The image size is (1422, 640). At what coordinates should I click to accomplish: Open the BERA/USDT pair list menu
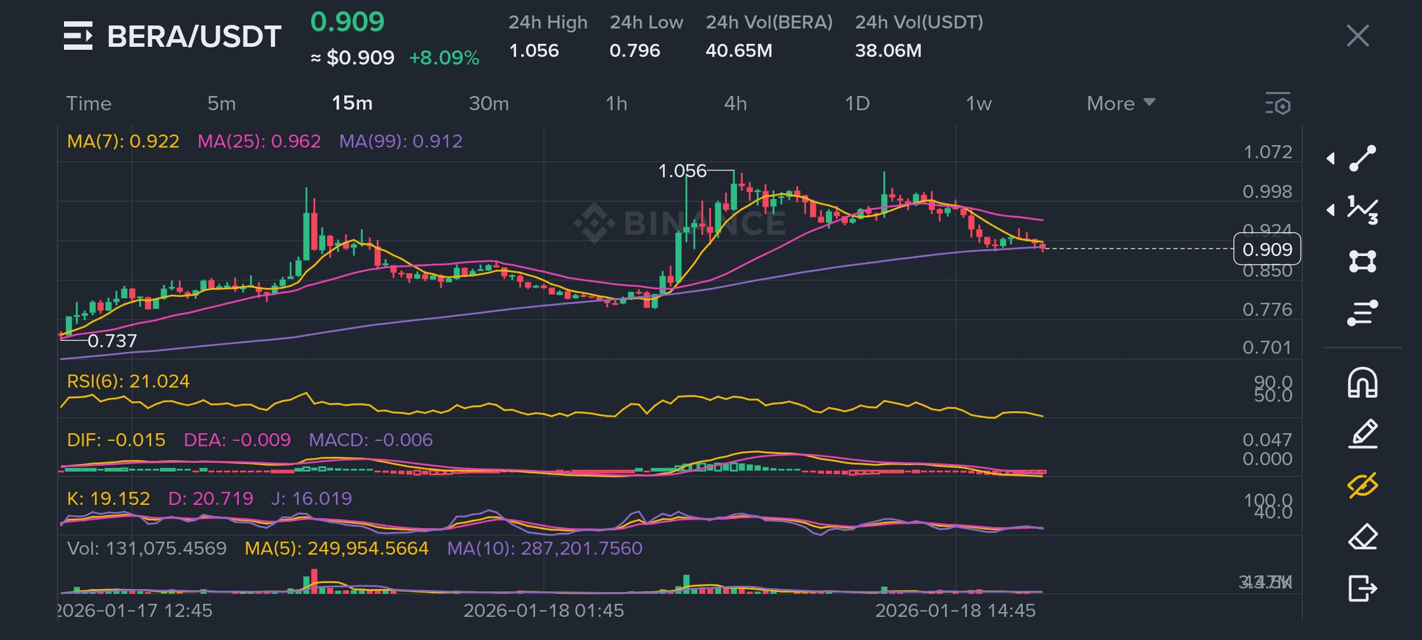pos(78,36)
